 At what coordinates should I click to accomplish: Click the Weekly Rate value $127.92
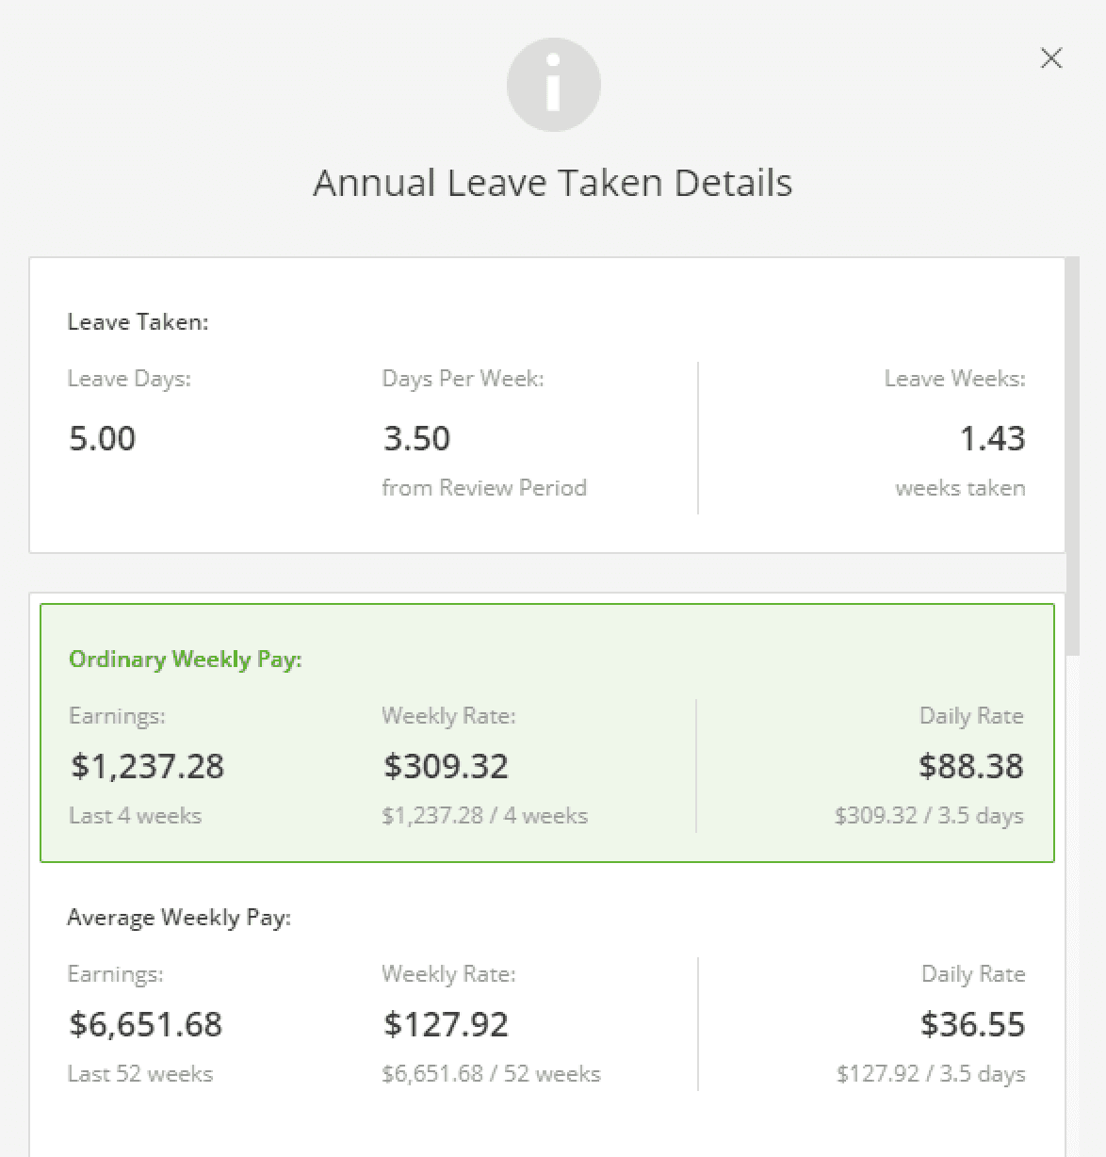tap(446, 1024)
